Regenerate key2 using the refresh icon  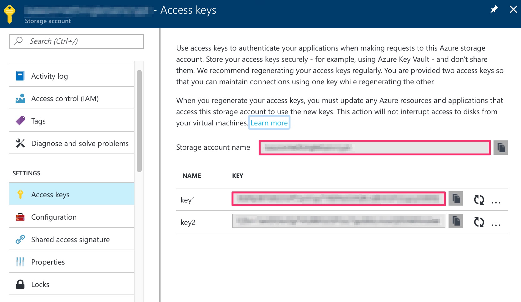479,222
